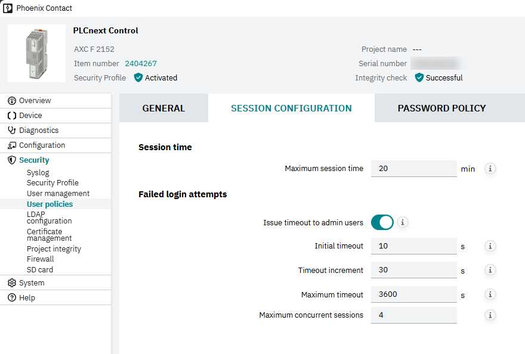Open the Help menu item
The image size is (525, 354).
coord(55,297)
